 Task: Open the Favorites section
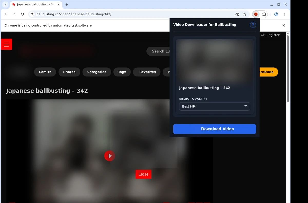coord(147,72)
